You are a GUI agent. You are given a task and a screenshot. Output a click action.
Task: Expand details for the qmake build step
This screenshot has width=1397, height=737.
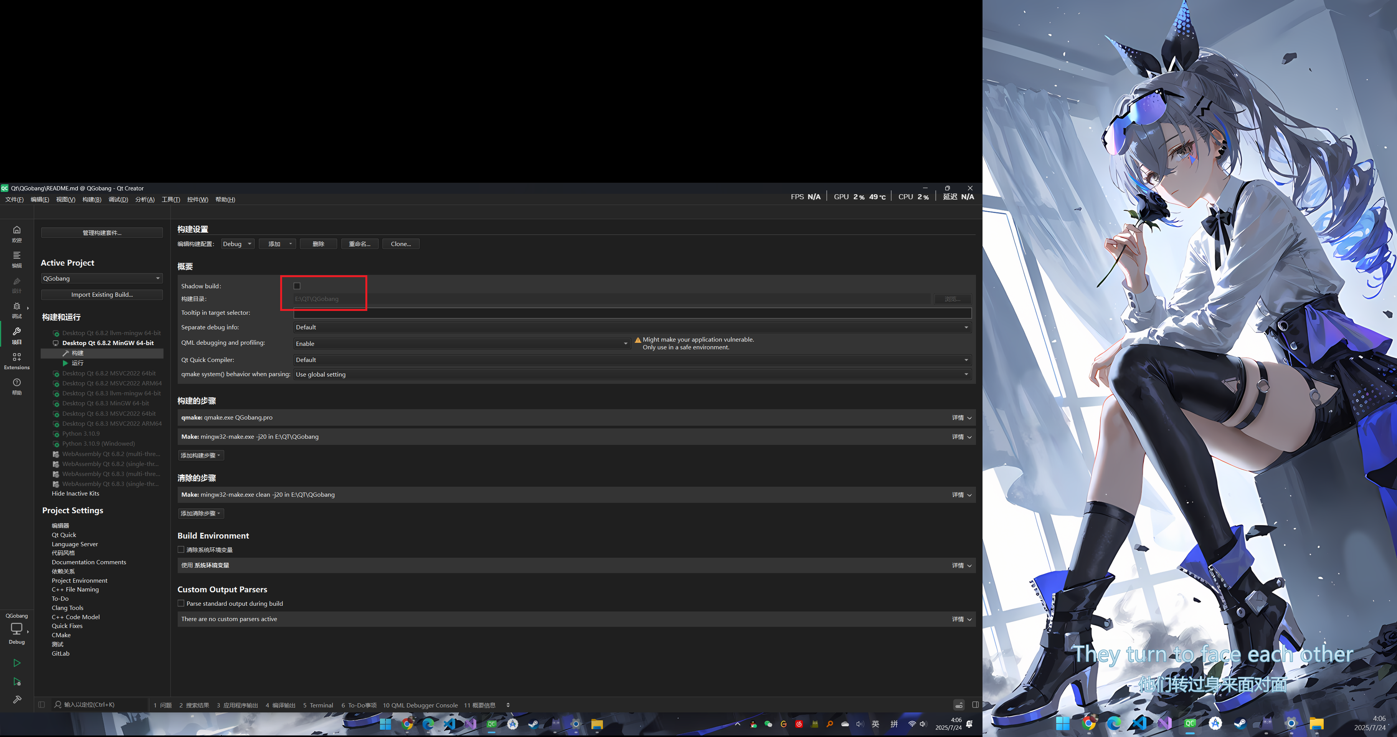961,418
